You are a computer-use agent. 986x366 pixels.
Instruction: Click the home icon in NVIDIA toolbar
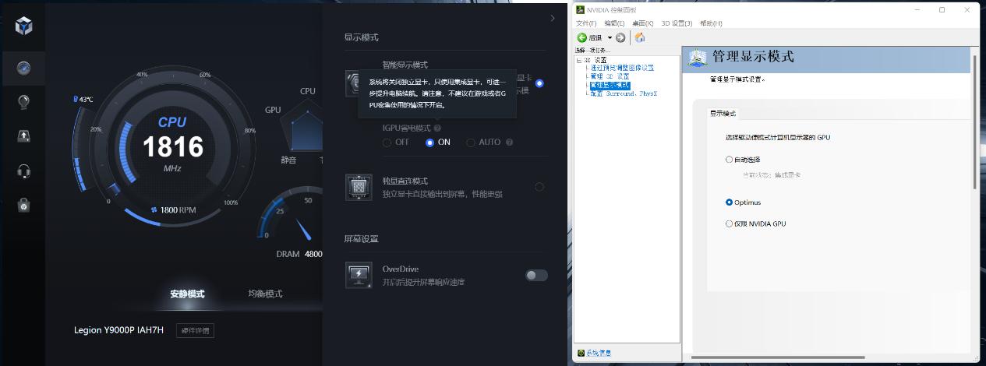[x=640, y=37]
